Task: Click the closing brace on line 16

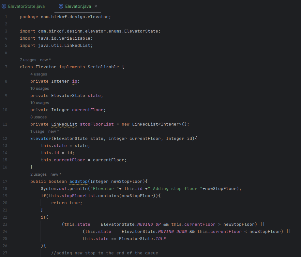Action: pyautogui.click(x=32, y=167)
